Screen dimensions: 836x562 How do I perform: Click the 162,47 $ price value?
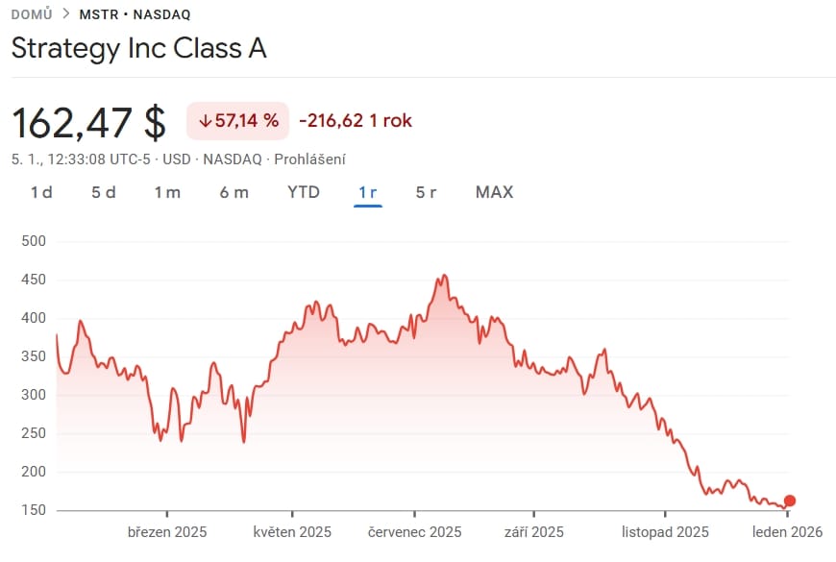(x=88, y=122)
